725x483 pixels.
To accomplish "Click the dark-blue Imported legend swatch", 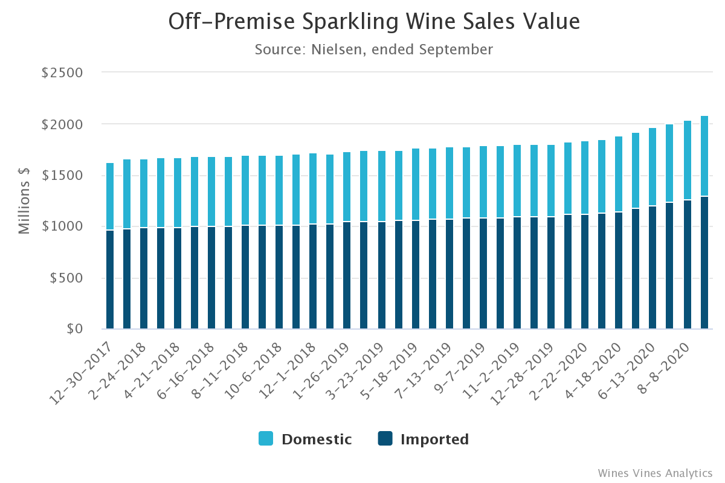I will click(x=385, y=439).
